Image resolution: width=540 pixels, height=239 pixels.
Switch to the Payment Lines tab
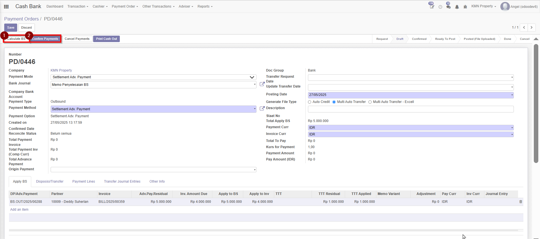84,181
